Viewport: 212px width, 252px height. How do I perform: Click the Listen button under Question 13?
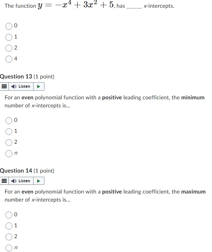click(x=21, y=86)
